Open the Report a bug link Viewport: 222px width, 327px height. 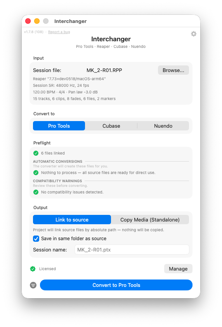[59, 32]
